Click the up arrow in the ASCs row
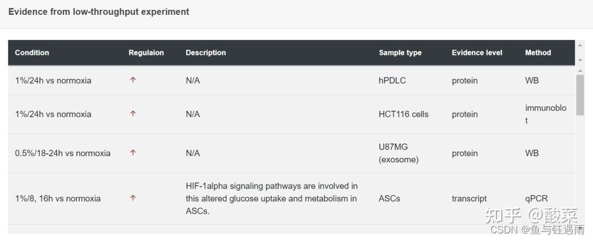This screenshot has height=240, width=593. point(133,198)
